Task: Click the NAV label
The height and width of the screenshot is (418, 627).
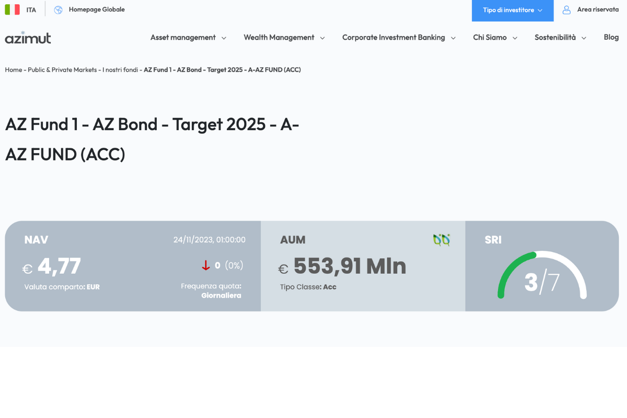Action: point(36,240)
